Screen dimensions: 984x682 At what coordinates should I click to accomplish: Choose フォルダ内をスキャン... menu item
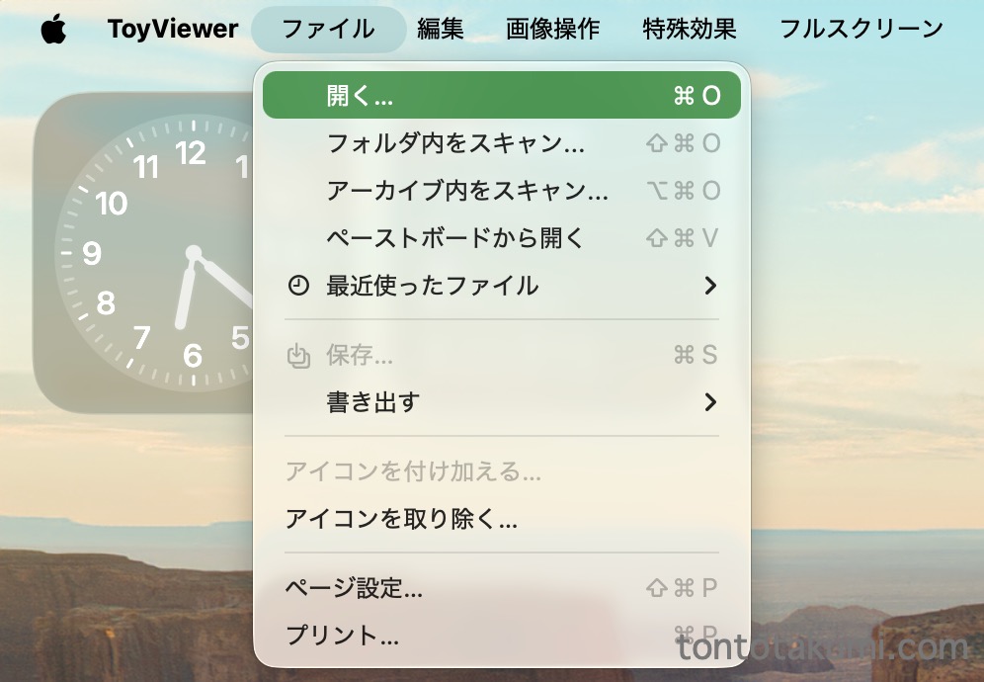(455, 144)
